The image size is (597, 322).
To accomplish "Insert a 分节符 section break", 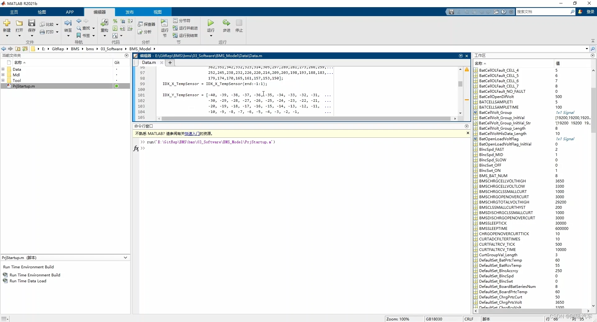I will pos(182,20).
